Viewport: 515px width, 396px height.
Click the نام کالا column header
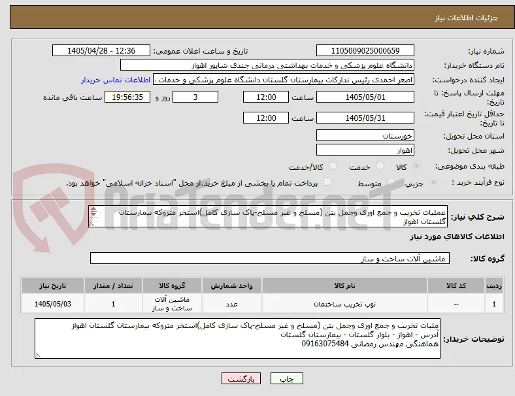click(344, 286)
